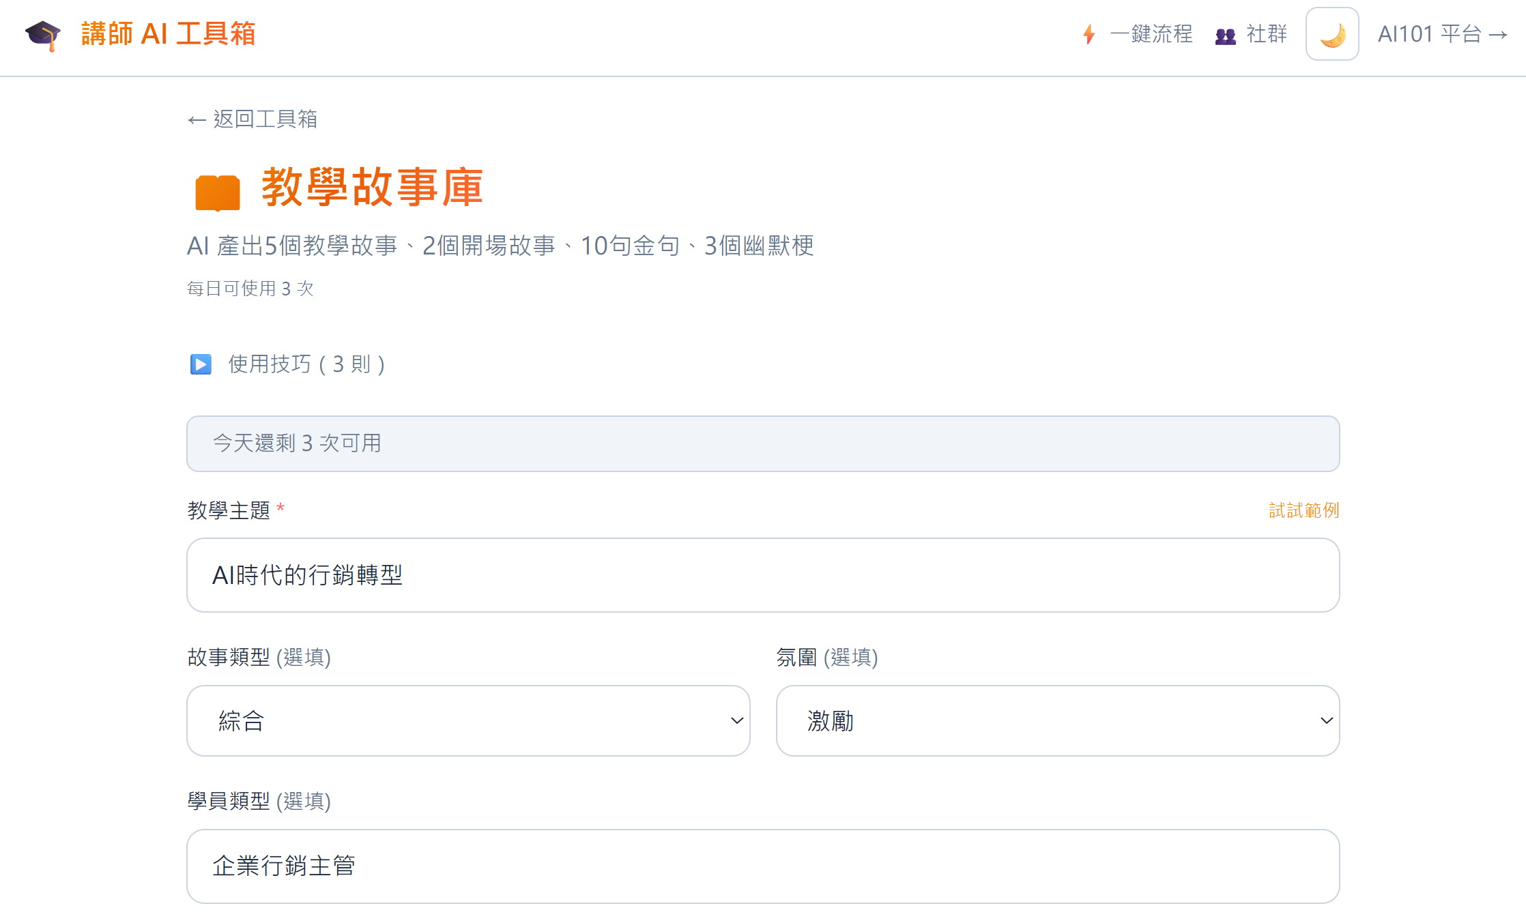
Task: Click the 教學主題 input field
Action: point(762,575)
